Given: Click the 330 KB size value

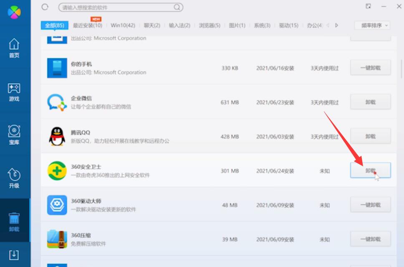Looking at the screenshot, I should point(230,68).
